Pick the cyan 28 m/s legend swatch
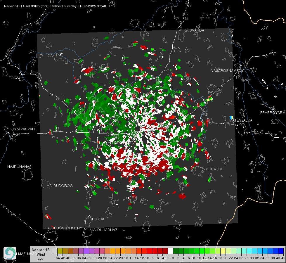Image resolution: width=286 pixels, height=263 pixels. point(249,251)
